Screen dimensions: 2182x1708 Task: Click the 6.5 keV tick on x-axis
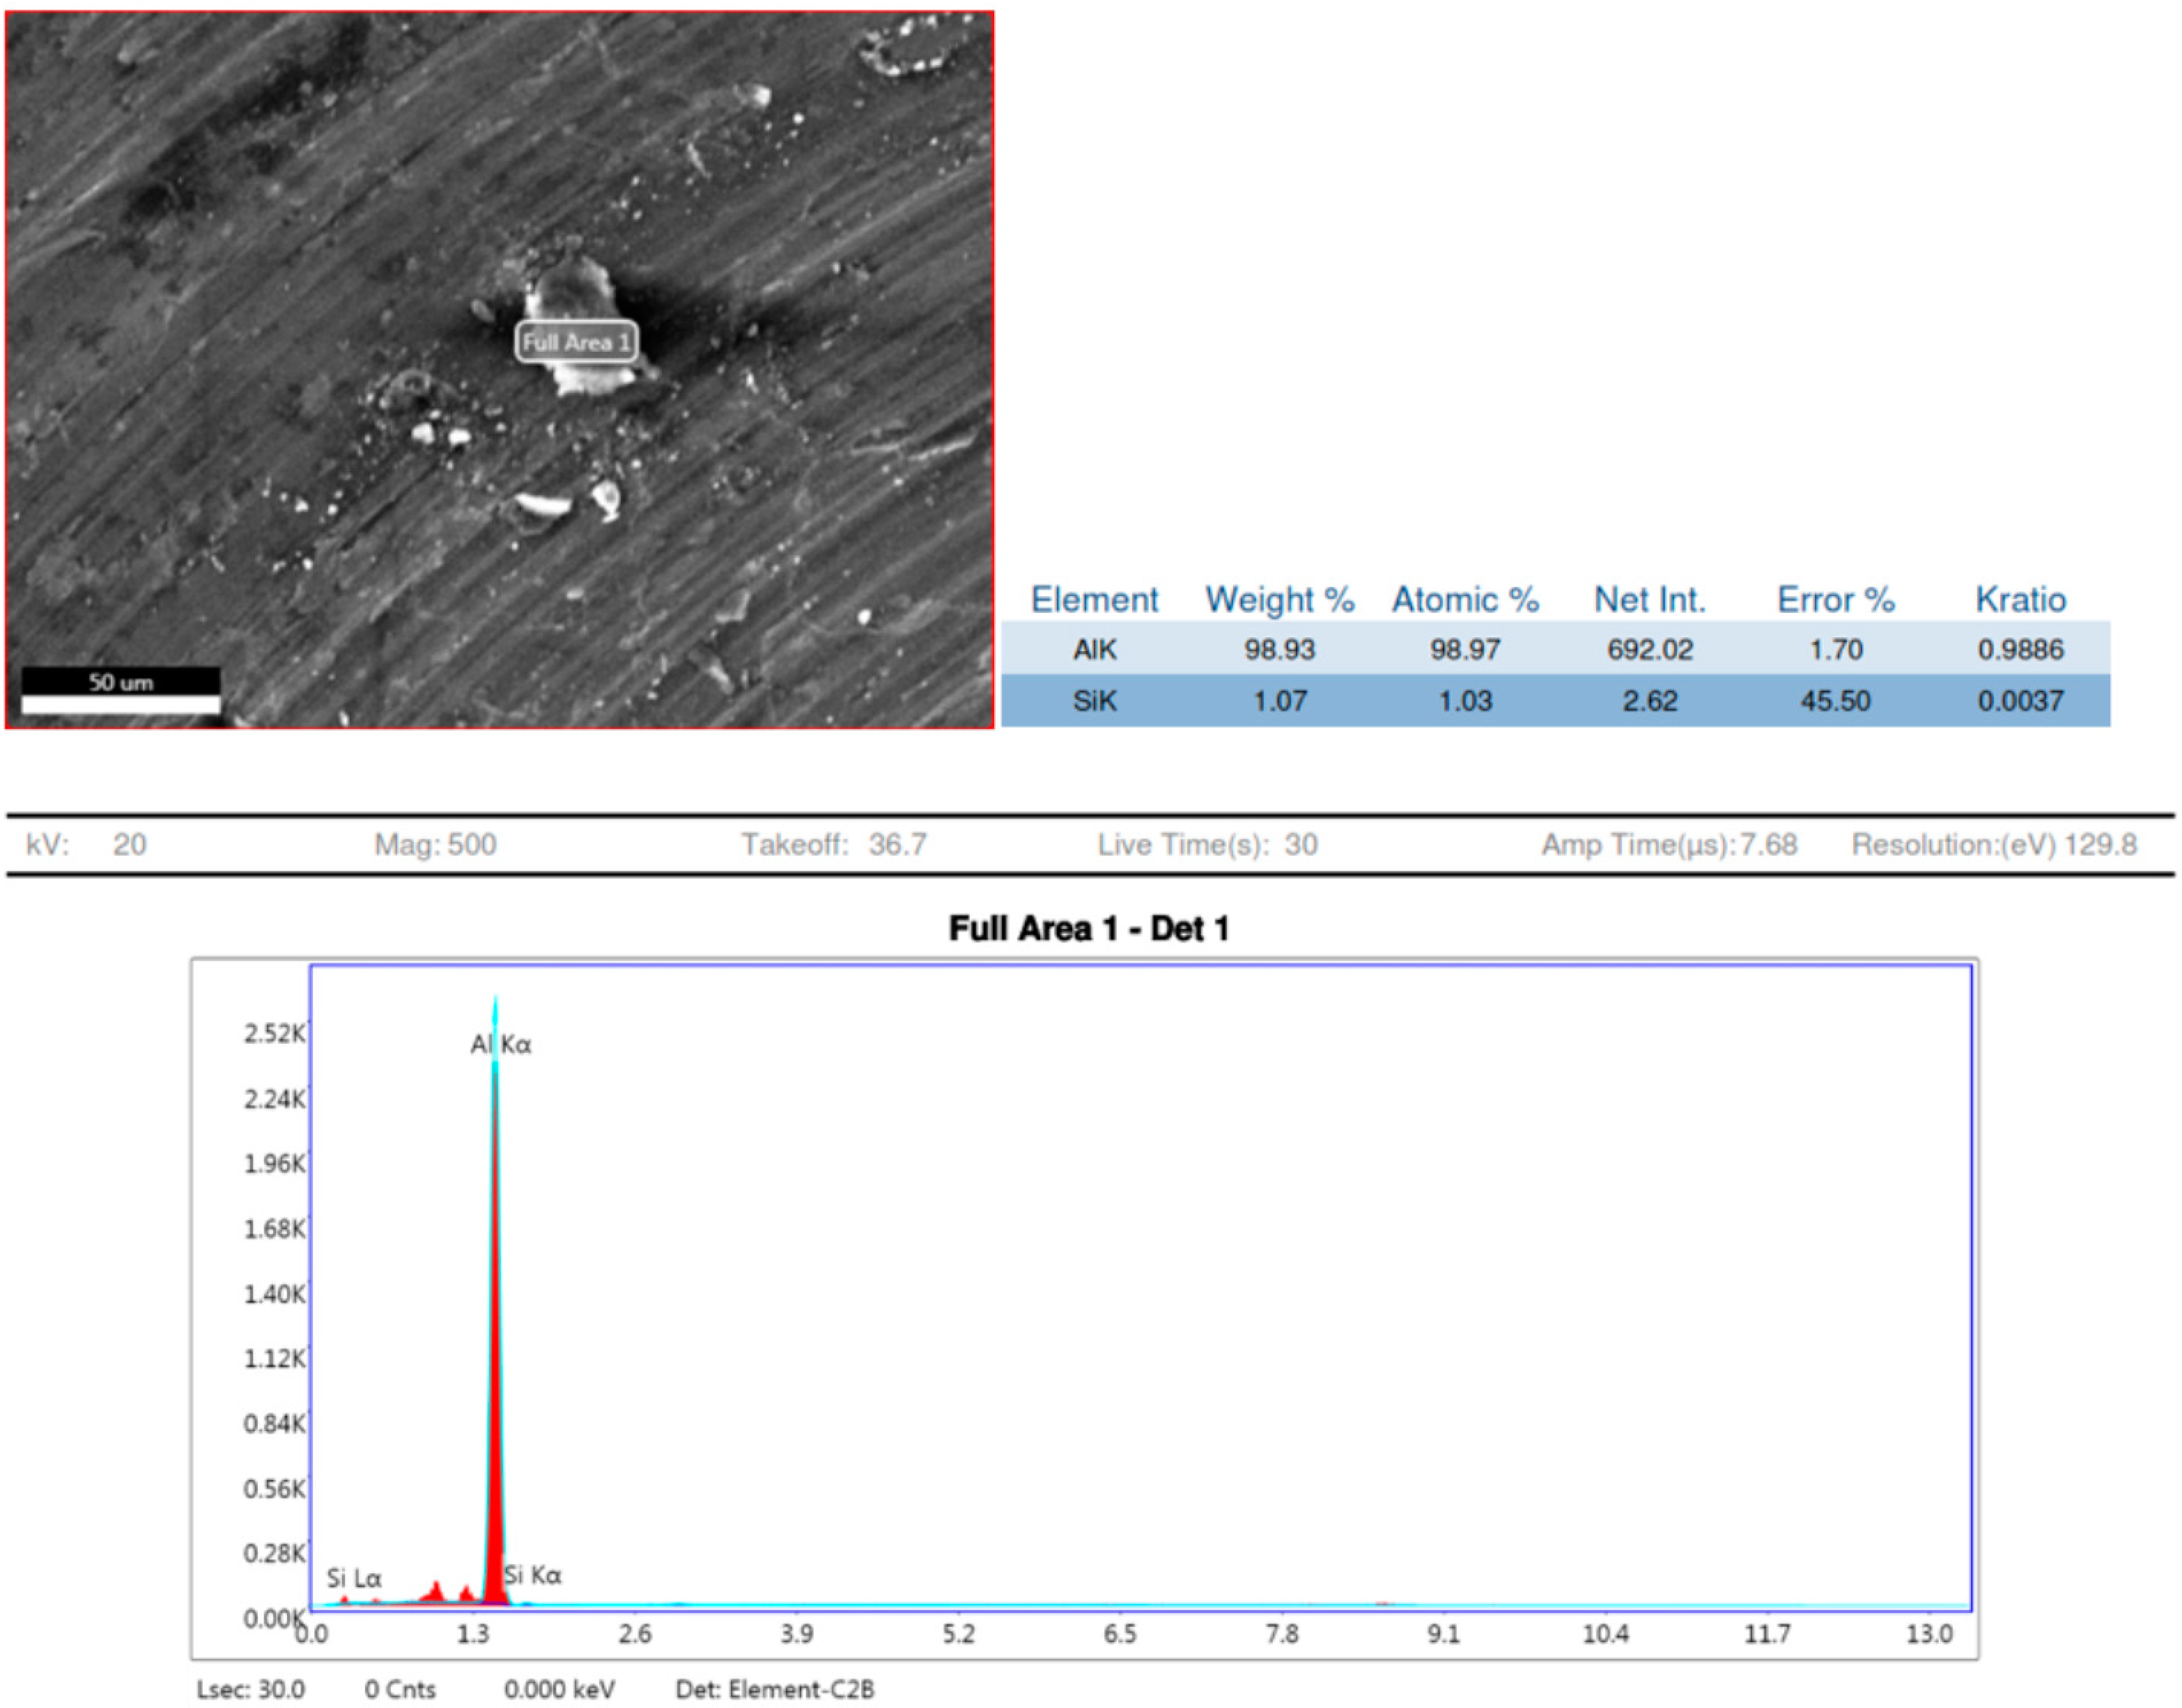pyautogui.click(x=1120, y=1633)
